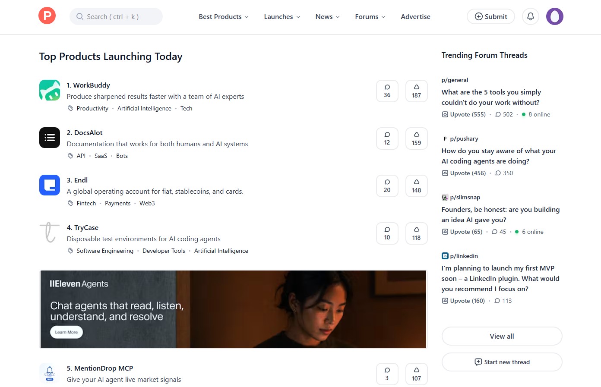601x387 pixels.
Task: Click the p/slimsnap forum avatar
Action: pos(445,197)
